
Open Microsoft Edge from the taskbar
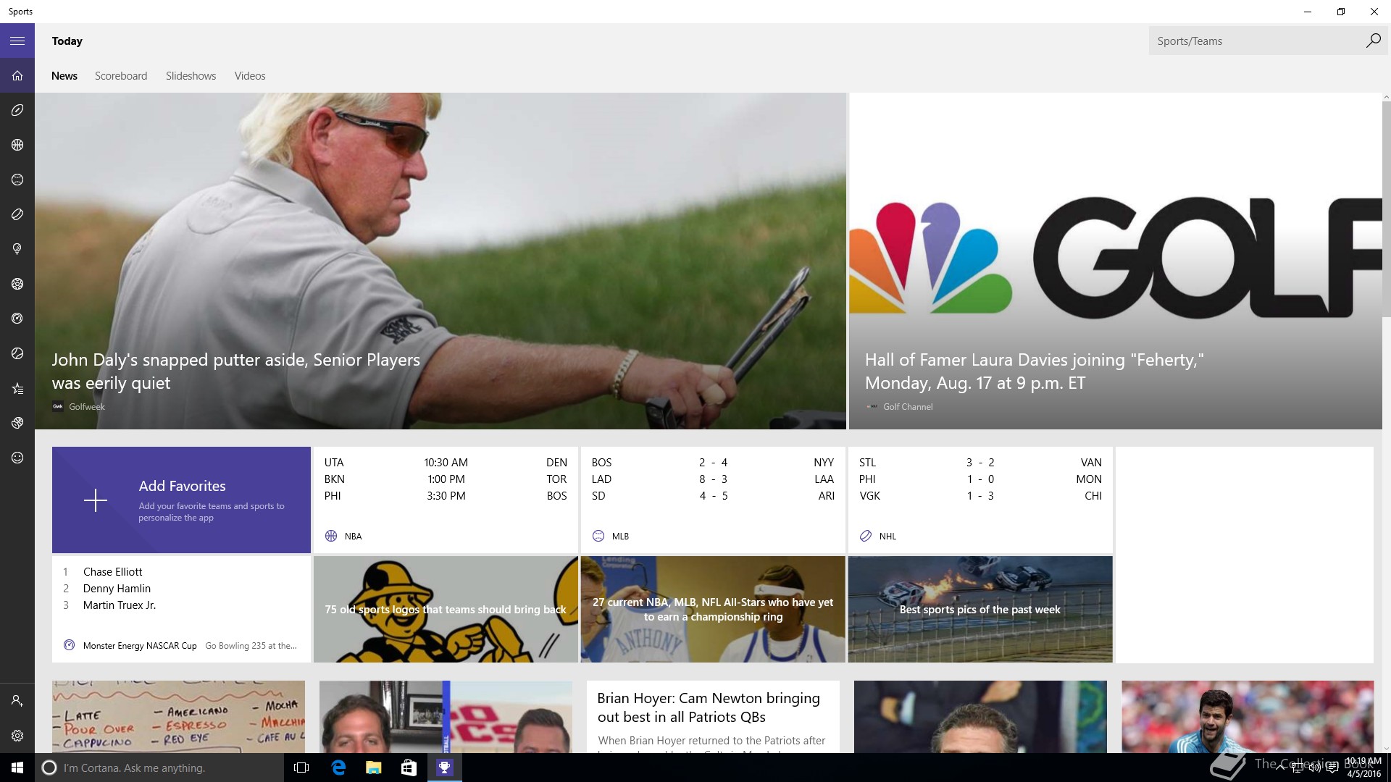(x=338, y=768)
